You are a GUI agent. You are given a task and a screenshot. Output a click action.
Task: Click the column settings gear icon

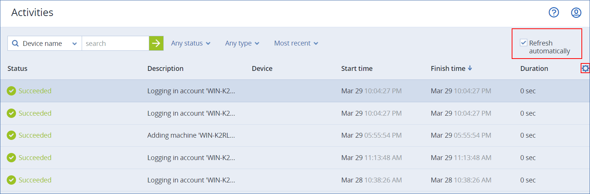(585, 68)
